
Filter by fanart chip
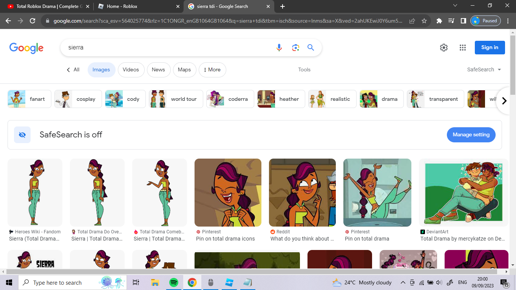point(29,99)
